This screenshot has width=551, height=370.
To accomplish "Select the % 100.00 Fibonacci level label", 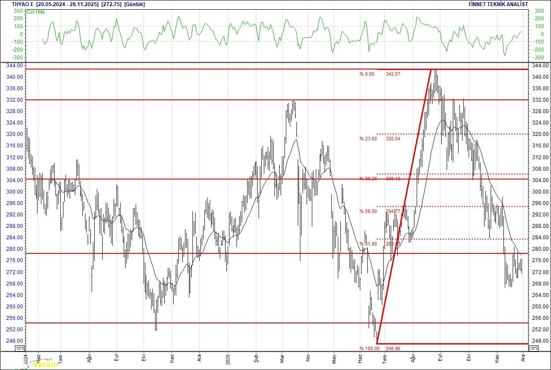I will pyautogui.click(x=369, y=348).
